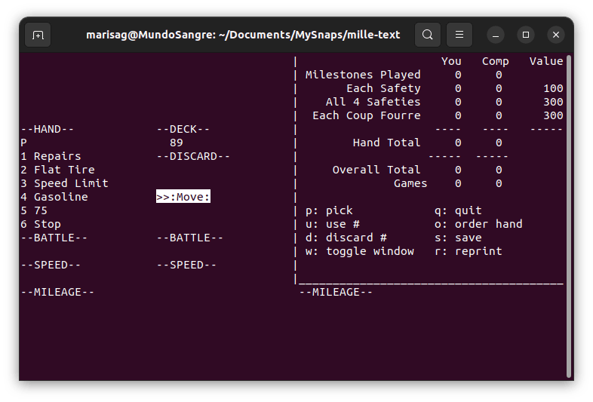
Task: Click 'o: order hand' command hint
Action: 478,224
